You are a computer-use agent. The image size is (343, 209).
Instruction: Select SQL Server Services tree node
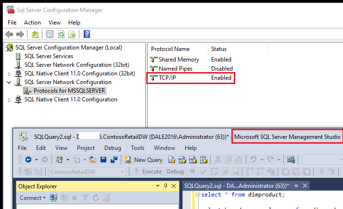tap(49, 56)
